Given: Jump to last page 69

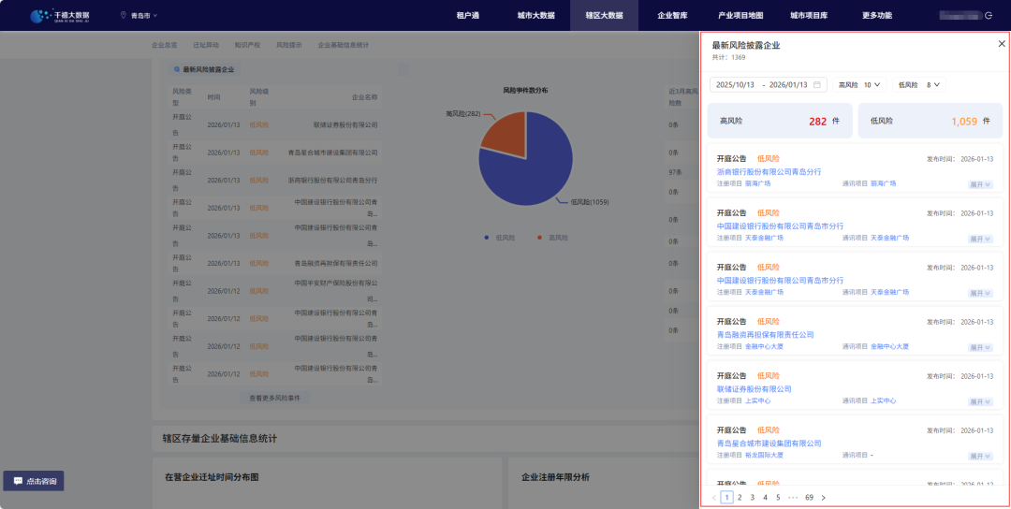Looking at the screenshot, I should click(x=809, y=498).
